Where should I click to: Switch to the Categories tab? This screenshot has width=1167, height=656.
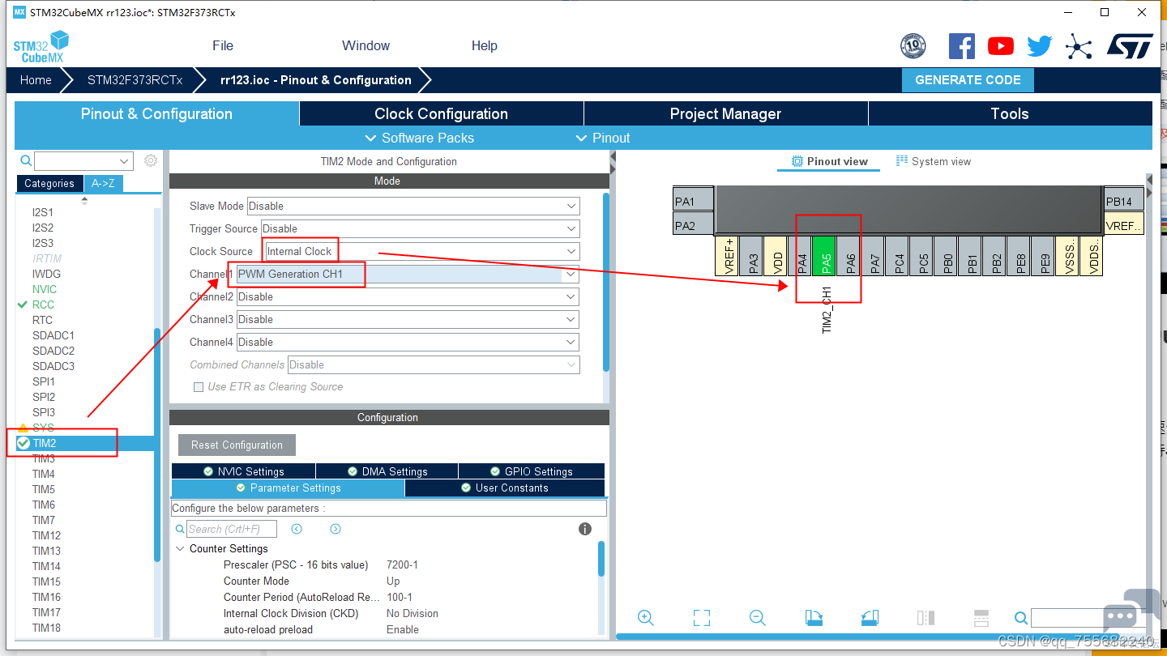tap(49, 184)
